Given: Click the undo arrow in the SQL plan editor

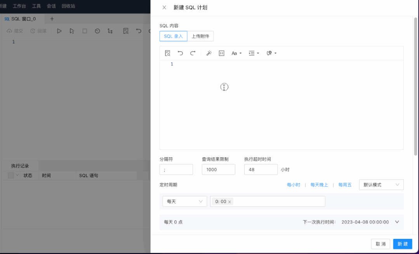Looking at the screenshot, I should coord(180,53).
